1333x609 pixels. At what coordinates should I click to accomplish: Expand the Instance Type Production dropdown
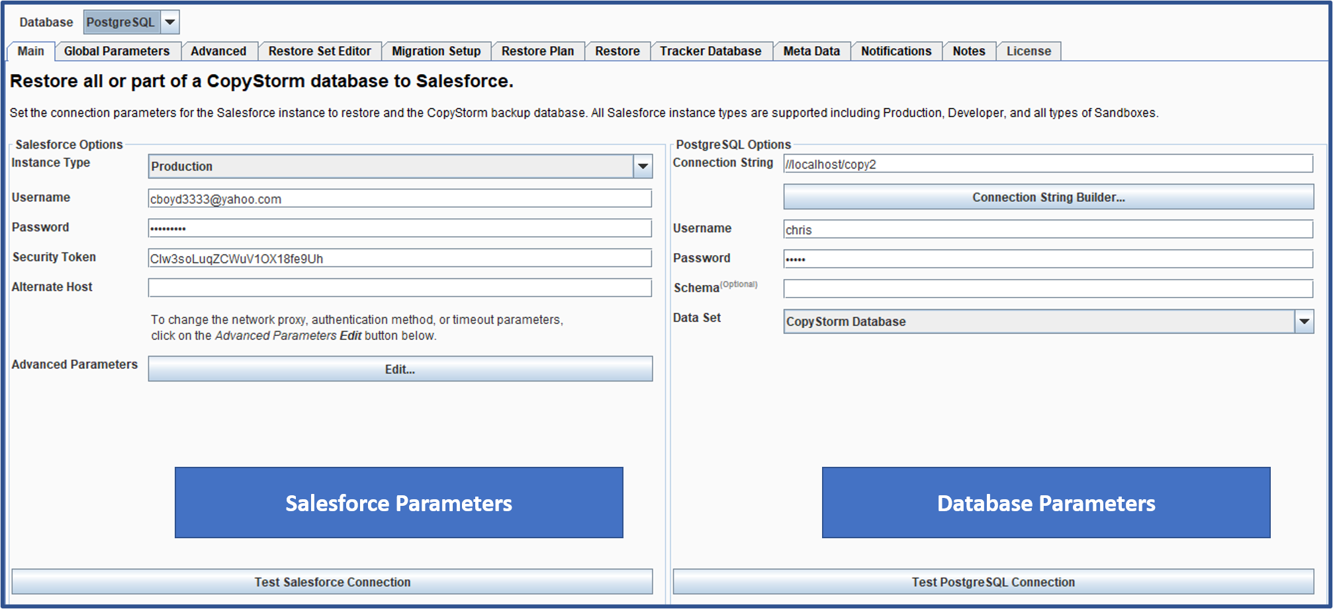pos(400,166)
